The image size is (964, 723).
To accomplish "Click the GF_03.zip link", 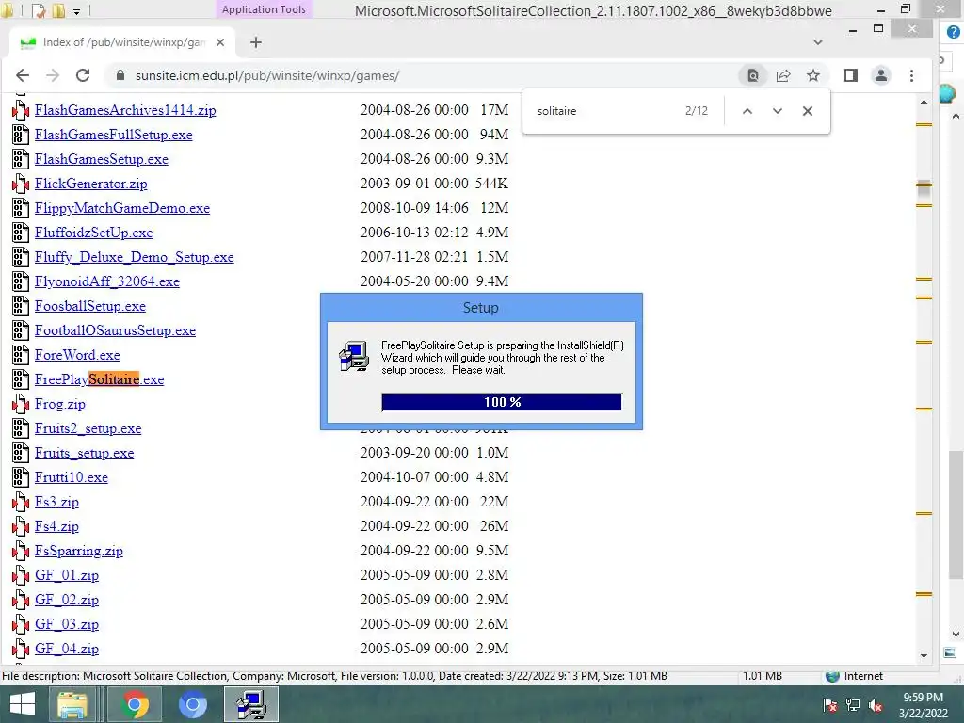I will 67,625.
